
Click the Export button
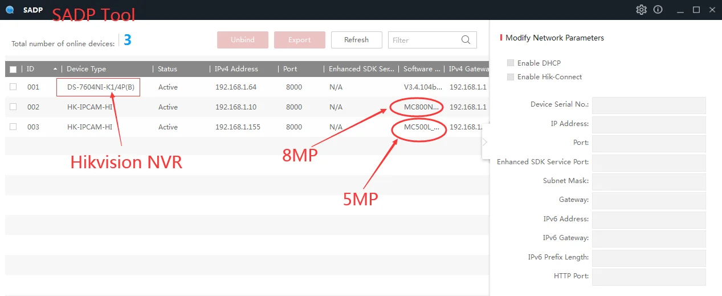point(300,40)
